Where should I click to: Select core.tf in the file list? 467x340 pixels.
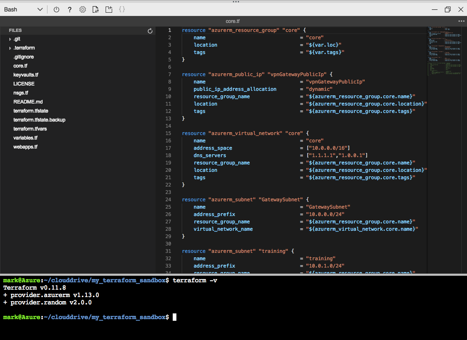(x=20, y=66)
